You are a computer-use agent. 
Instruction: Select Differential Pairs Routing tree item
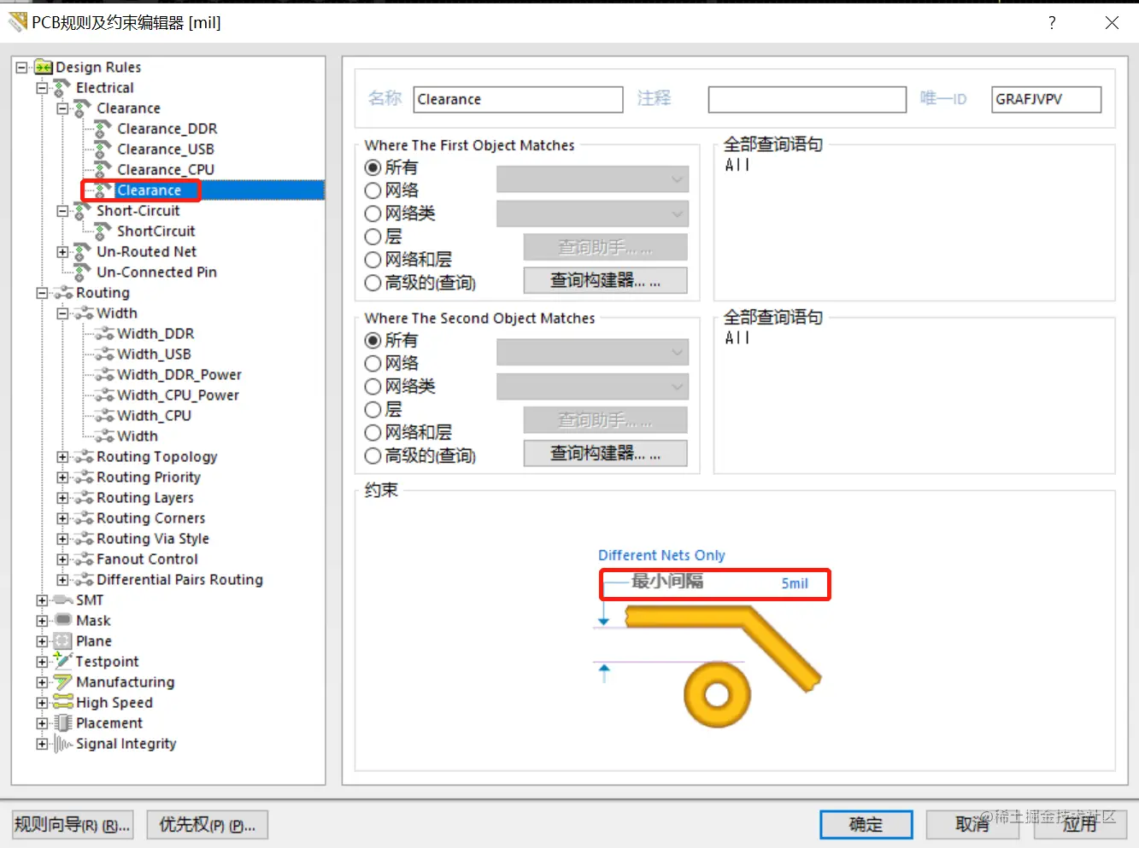(179, 580)
